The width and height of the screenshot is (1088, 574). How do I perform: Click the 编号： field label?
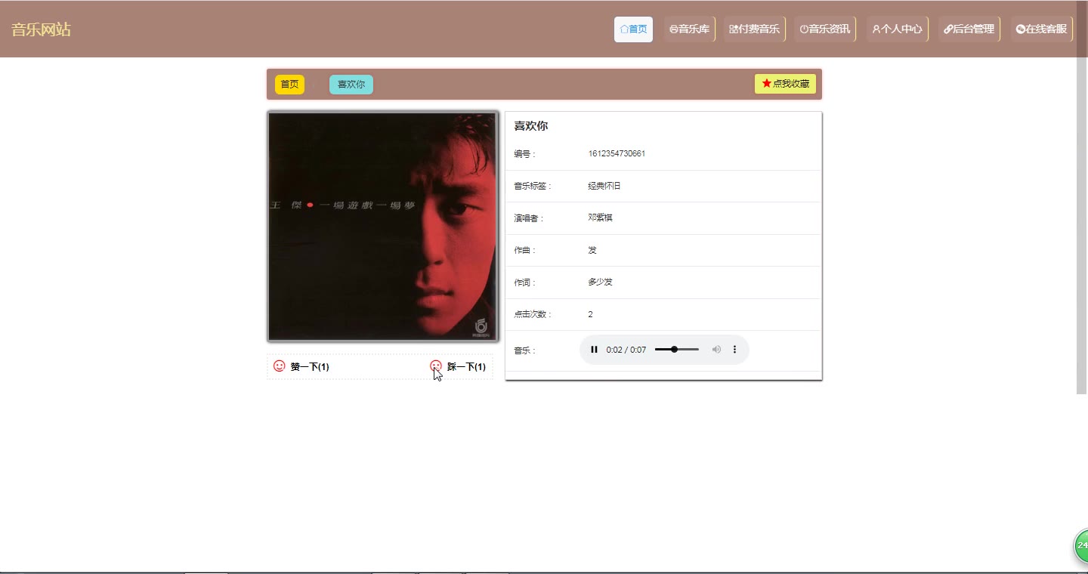click(x=525, y=154)
